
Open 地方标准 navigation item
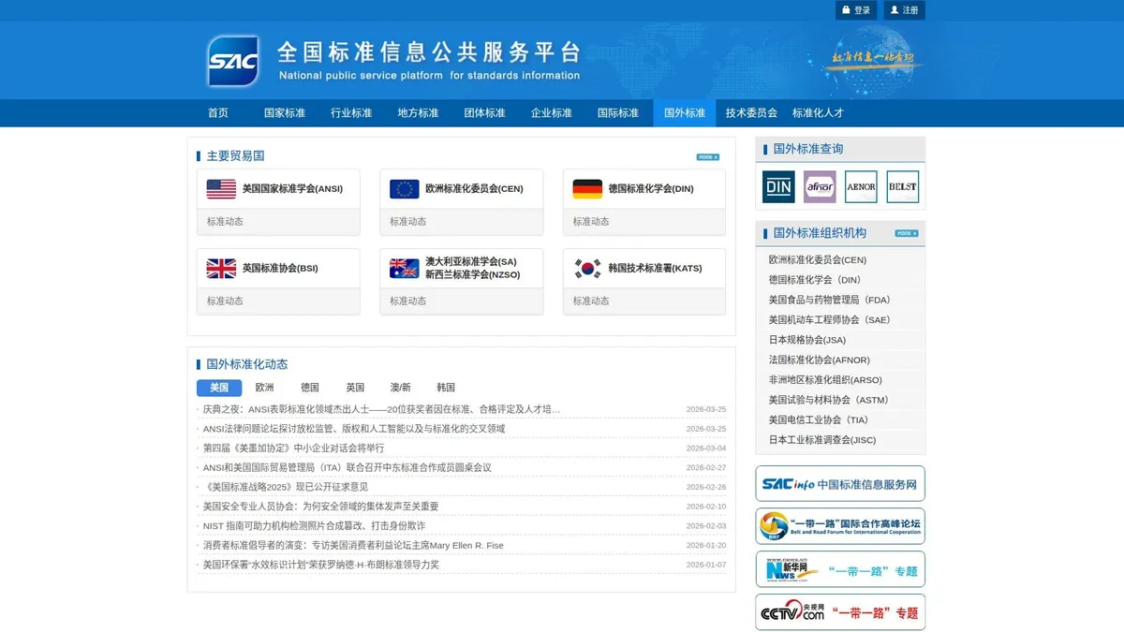pyautogui.click(x=418, y=113)
